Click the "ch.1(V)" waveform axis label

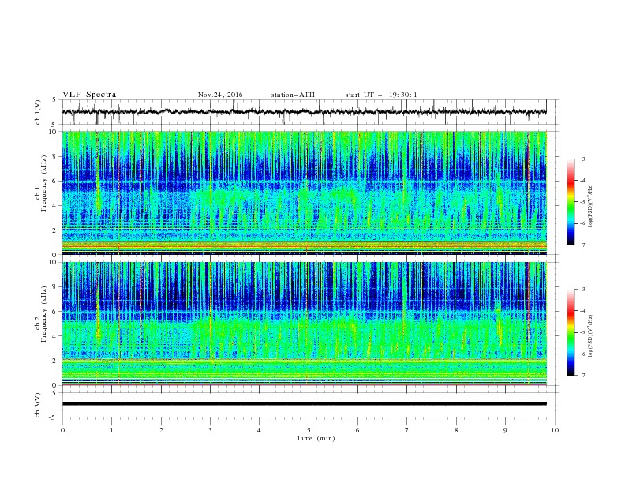[38, 112]
